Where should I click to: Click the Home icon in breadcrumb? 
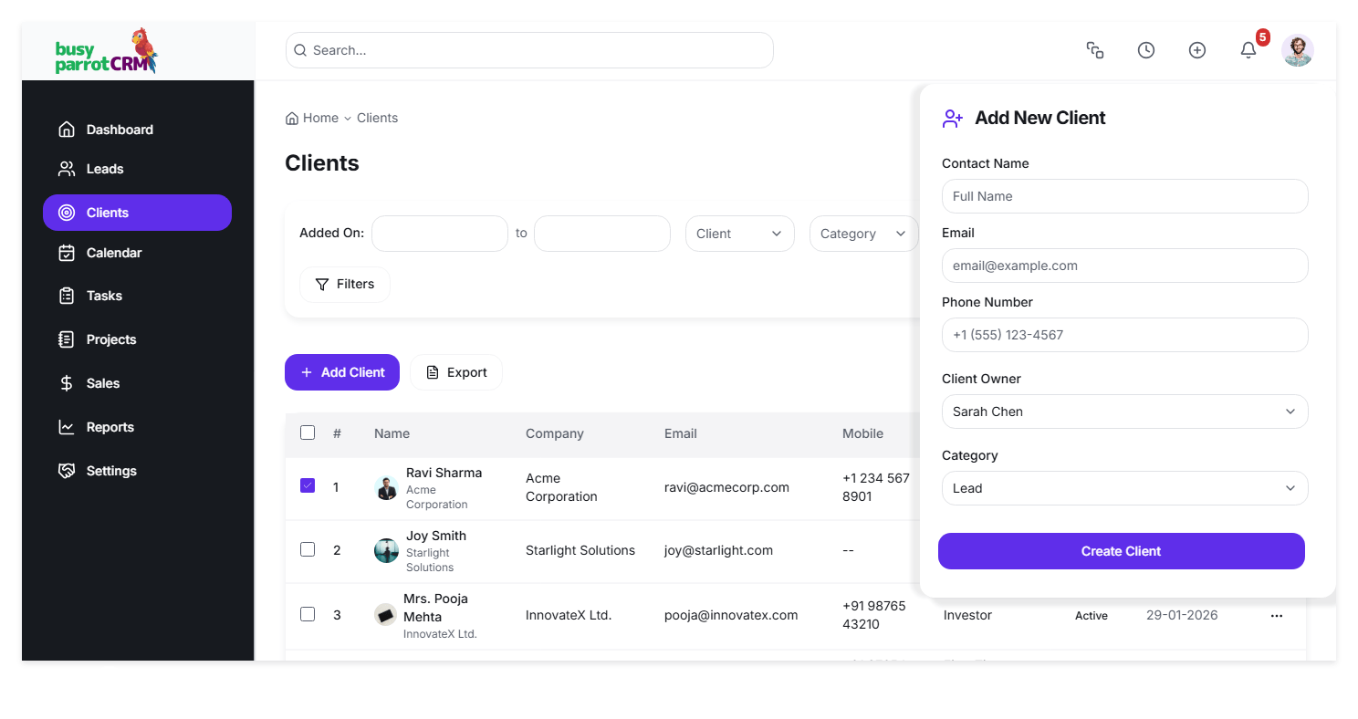point(292,119)
